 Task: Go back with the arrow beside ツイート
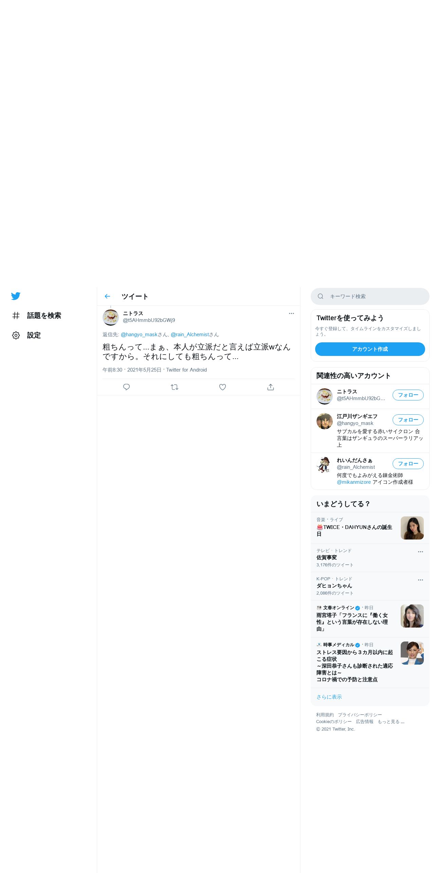[108, 296]
